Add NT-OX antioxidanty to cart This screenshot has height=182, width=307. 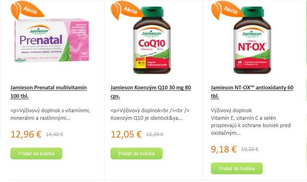pyautogui.click(x=237, y=168)
